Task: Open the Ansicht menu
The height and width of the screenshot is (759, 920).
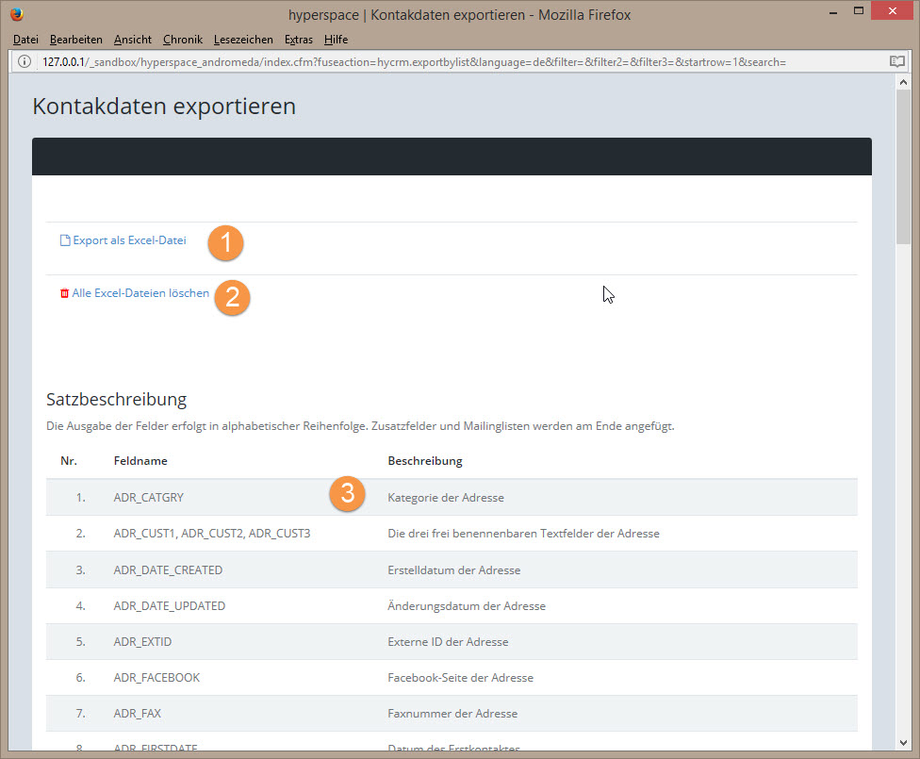Action: (x=132, y=40)
